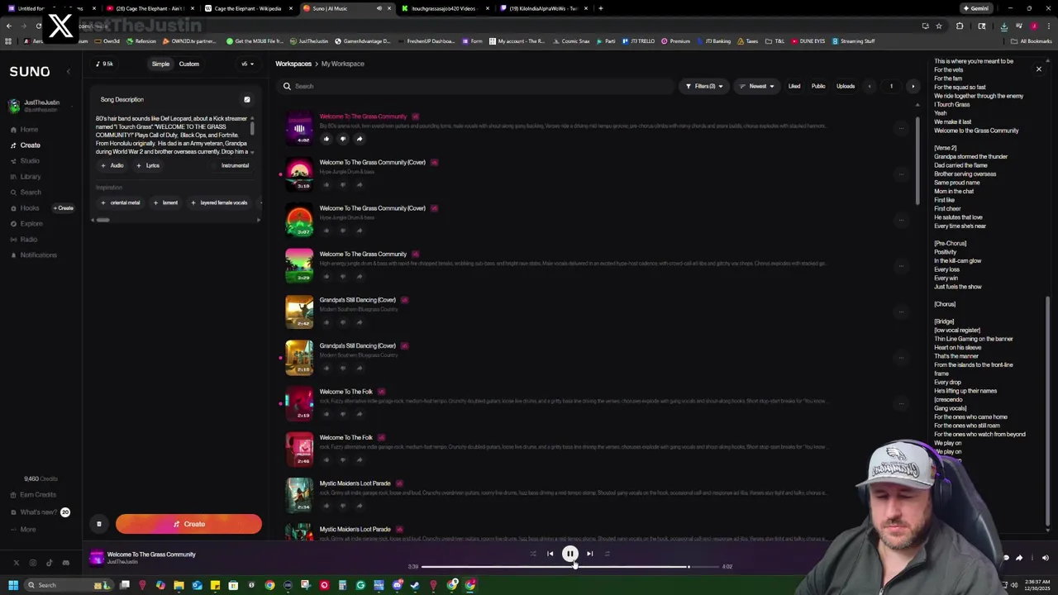The width and height of the screenshot is (1058, 595).
Task: Open Earn Credits page
Action: point(33,495)
